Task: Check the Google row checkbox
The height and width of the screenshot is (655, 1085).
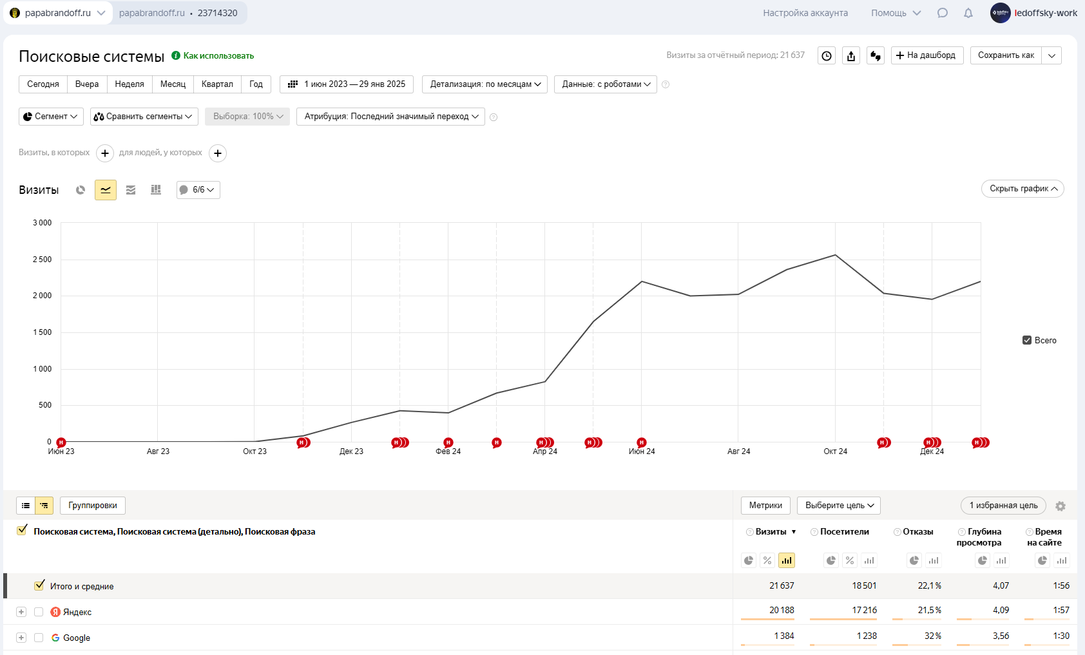Action: point(39,638)
